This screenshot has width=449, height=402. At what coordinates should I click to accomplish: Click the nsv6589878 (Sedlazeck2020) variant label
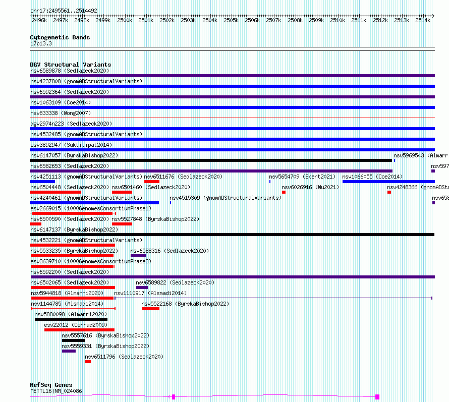[x=70, y=71]
